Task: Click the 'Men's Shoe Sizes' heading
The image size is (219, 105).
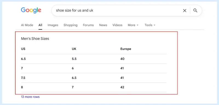Action: [35, 39]
